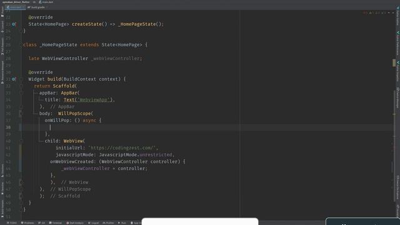Click the 'WebViewApp' title string

94,100
